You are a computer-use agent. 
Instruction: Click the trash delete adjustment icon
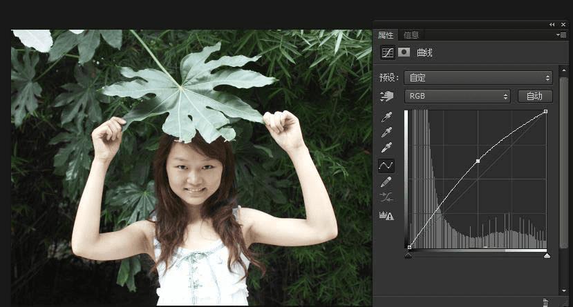(545, 302)
